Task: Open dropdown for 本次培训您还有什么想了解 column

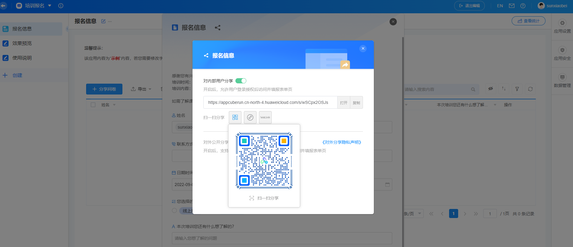Action: [495, 105]
